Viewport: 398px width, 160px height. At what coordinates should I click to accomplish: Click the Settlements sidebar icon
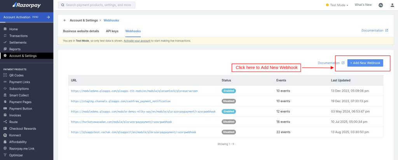(x=5, y=42)
